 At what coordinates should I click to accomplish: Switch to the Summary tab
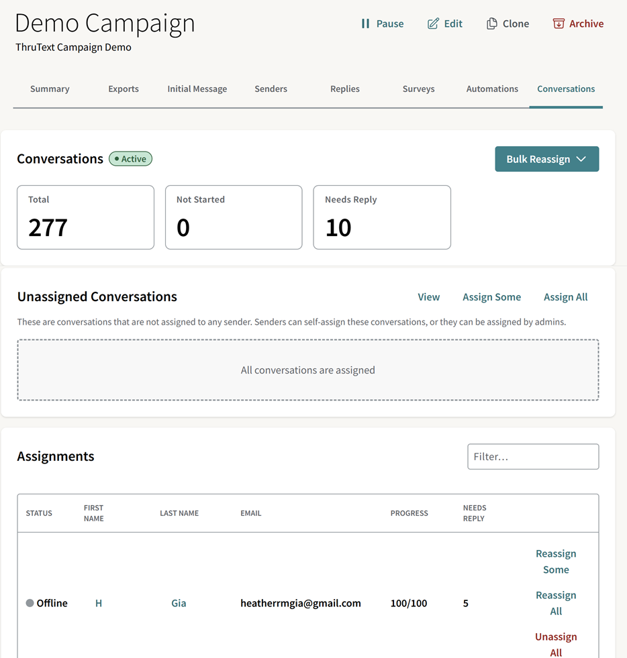[x=50, y=89]
